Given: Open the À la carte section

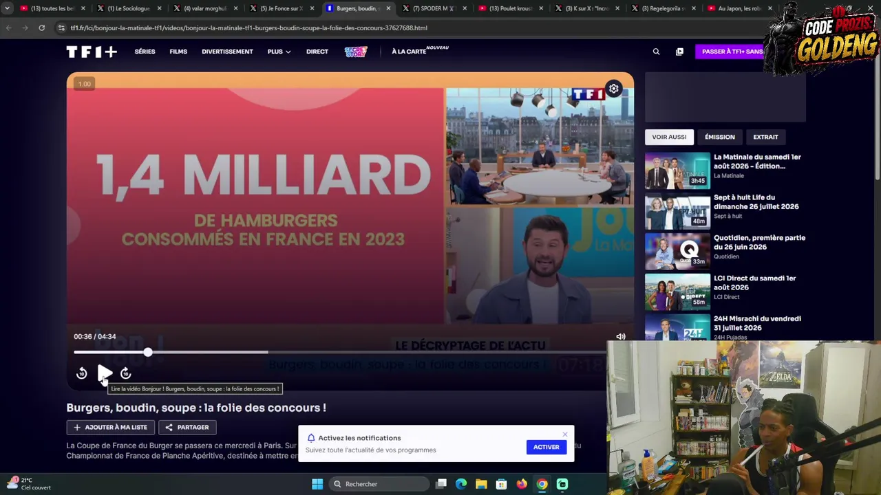Looking at the screenshot, I should 409,52.
